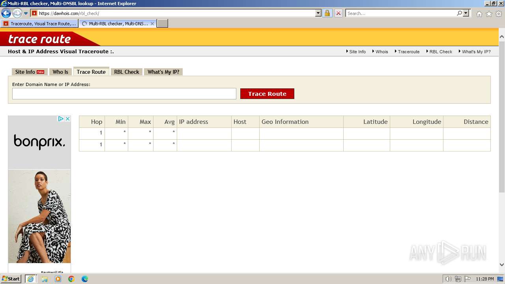This screenshot has height=284, width=505.
Task: Select the Who Is tab
Action: [60, 72]
